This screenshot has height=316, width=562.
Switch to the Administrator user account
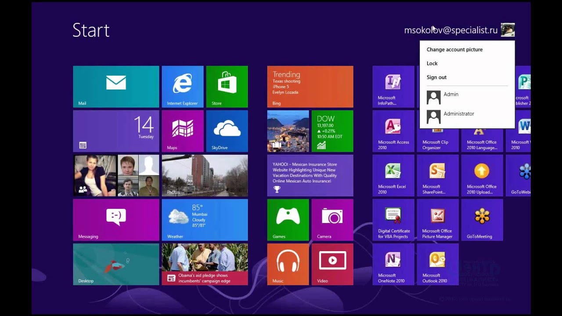click(467, 116)
